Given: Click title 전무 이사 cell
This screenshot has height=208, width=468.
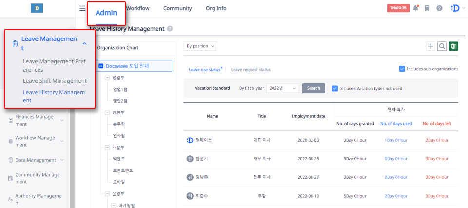Looking at the screenshot, I should pos(262,177).
